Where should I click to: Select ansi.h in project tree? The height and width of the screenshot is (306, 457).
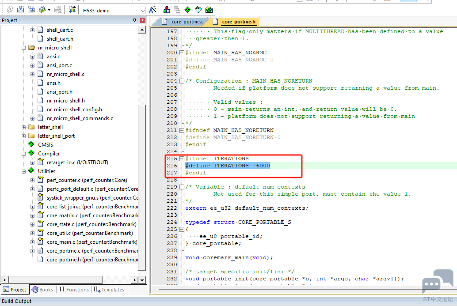point(53,83)
